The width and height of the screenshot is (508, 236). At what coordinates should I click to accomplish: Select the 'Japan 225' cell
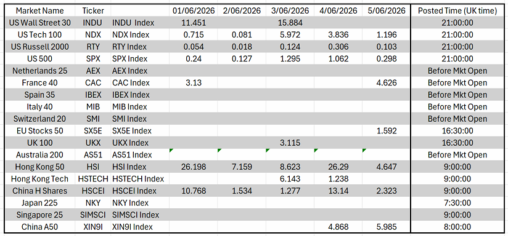click(40, 203)
